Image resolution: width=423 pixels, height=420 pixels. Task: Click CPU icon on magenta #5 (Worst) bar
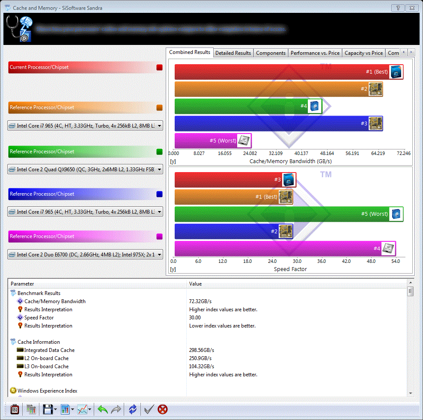244,140
